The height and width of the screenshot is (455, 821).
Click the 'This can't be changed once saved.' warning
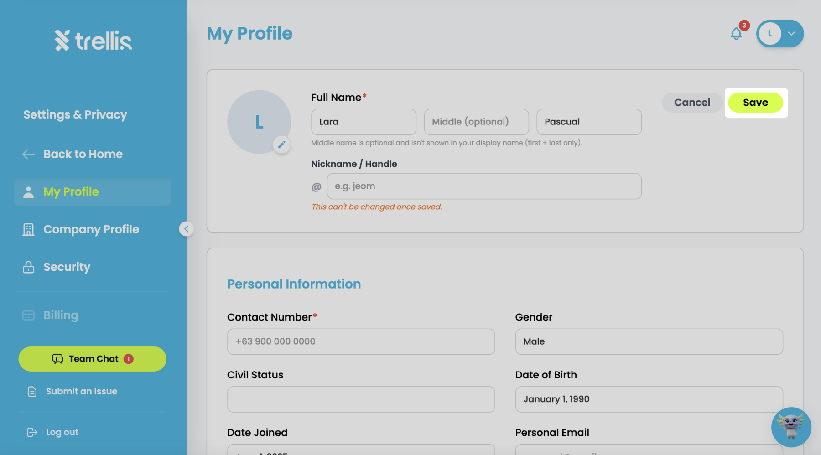coord(376,207)
